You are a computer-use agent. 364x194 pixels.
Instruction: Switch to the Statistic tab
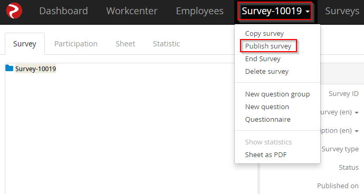tap(166, 44)
